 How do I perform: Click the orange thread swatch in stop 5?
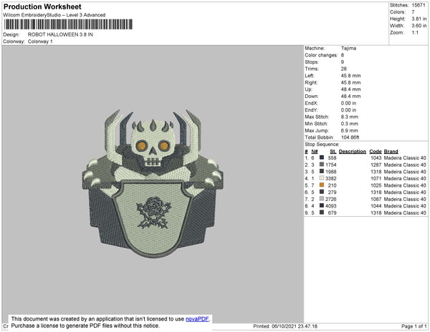pyautogui.click(x=322, y=185)
